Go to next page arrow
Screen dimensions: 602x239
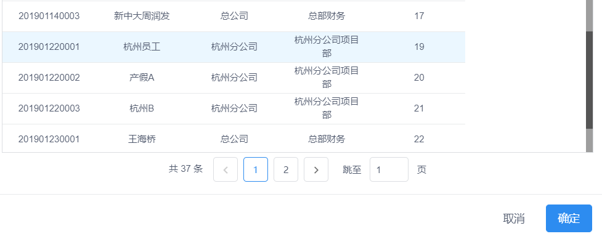pyautogui.click(x=316, y=169)
